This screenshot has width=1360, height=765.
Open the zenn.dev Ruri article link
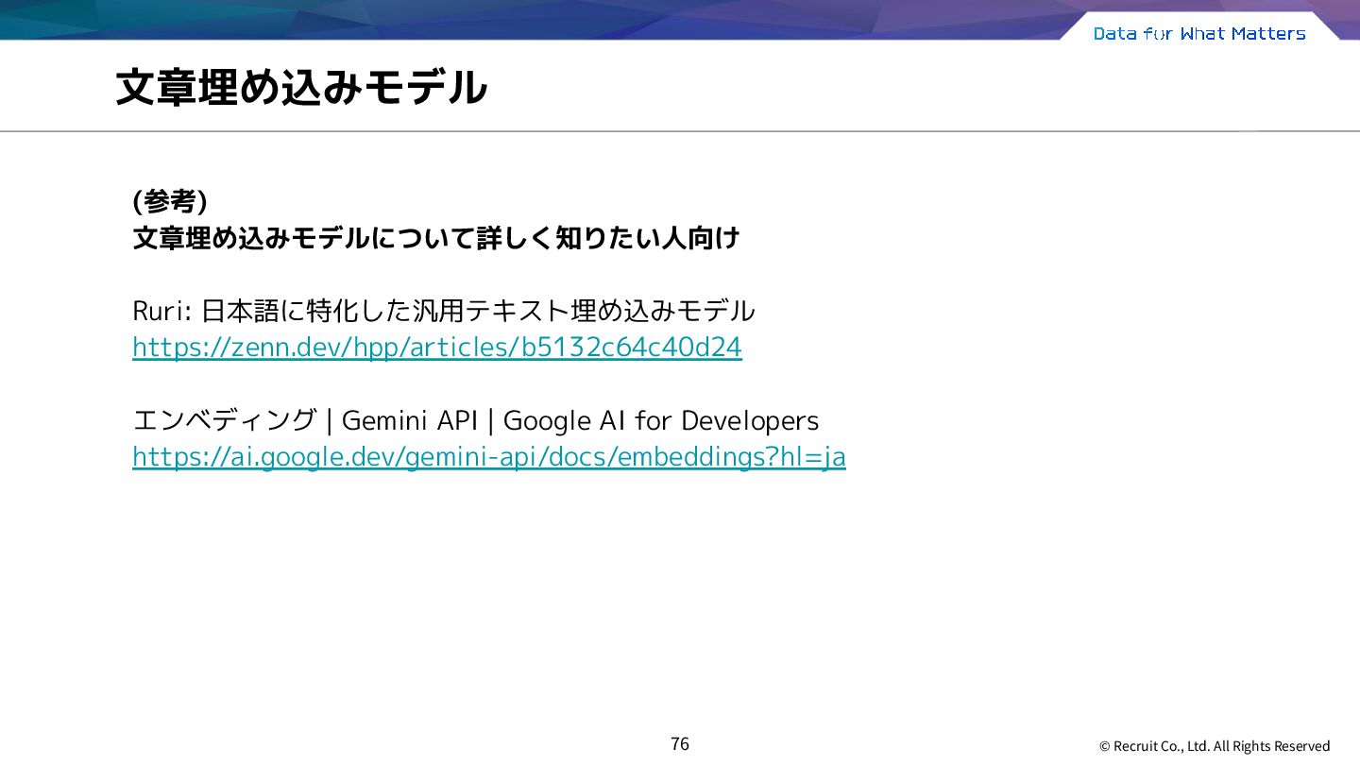point(437,348)
